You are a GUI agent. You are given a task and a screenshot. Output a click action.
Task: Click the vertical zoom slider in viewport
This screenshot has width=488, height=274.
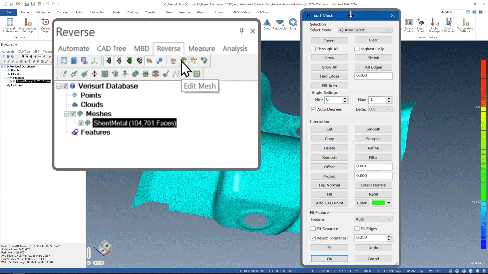click(88, 253)
